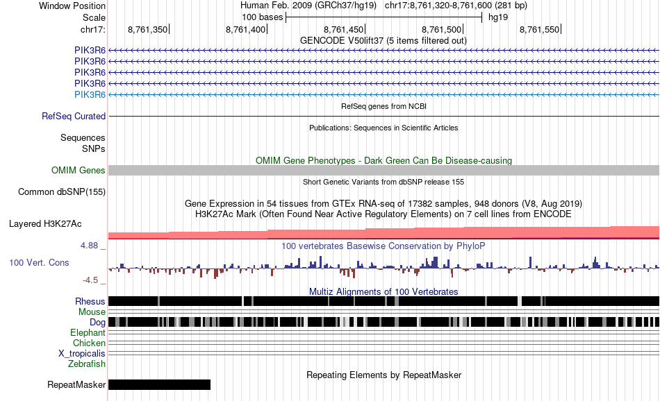Click Multiz Alignments of 100 Vertebrates title
660x401 pixels.
[x=383, y=291]
